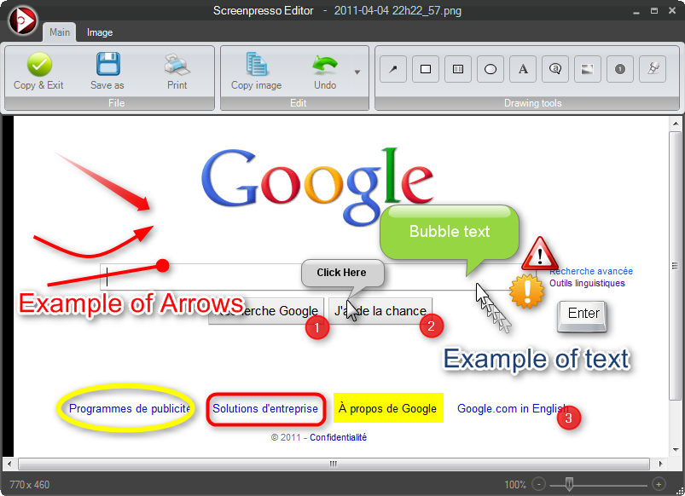The image size is (685, 496).
Task: Click the '100%' zoom value
Action: point(515,485)
